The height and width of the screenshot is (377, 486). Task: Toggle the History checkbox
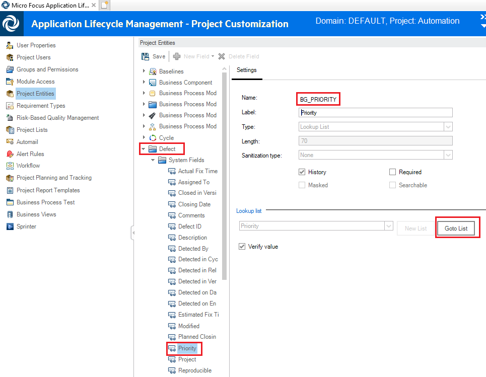[x=302, y=172]
